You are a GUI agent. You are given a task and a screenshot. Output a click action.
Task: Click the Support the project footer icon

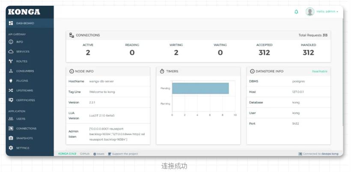coord(110,154)
